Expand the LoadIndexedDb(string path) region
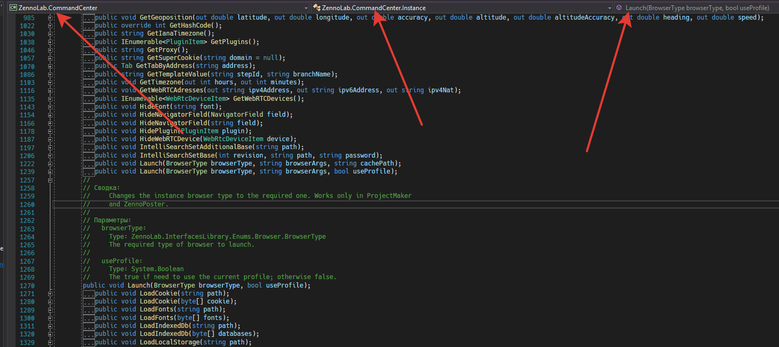Image resolution: width=779 pixels, height=347 pixels. pos(50,326)
